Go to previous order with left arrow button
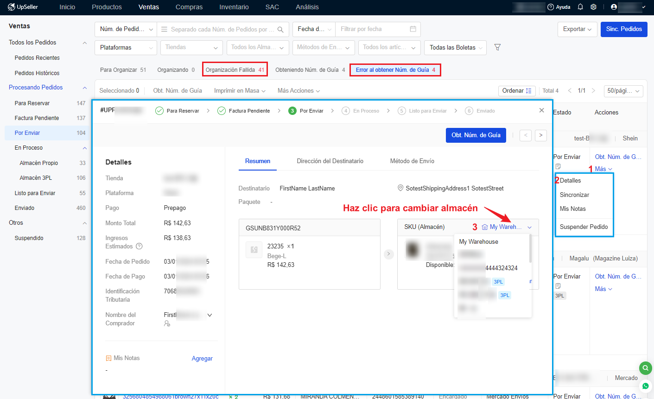Image resolution: width=654 pixels, height=399 pixels. tap(526, 135)
